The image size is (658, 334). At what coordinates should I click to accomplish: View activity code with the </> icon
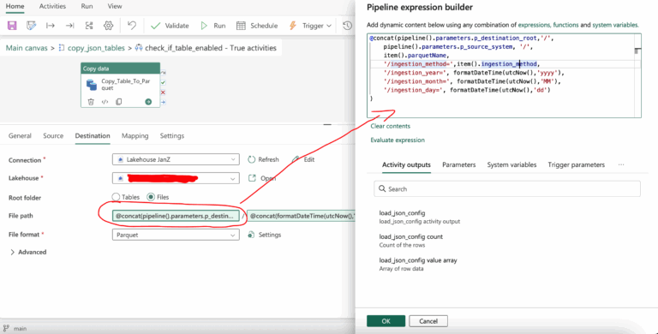pyautogui.click(x=105, y=102)
